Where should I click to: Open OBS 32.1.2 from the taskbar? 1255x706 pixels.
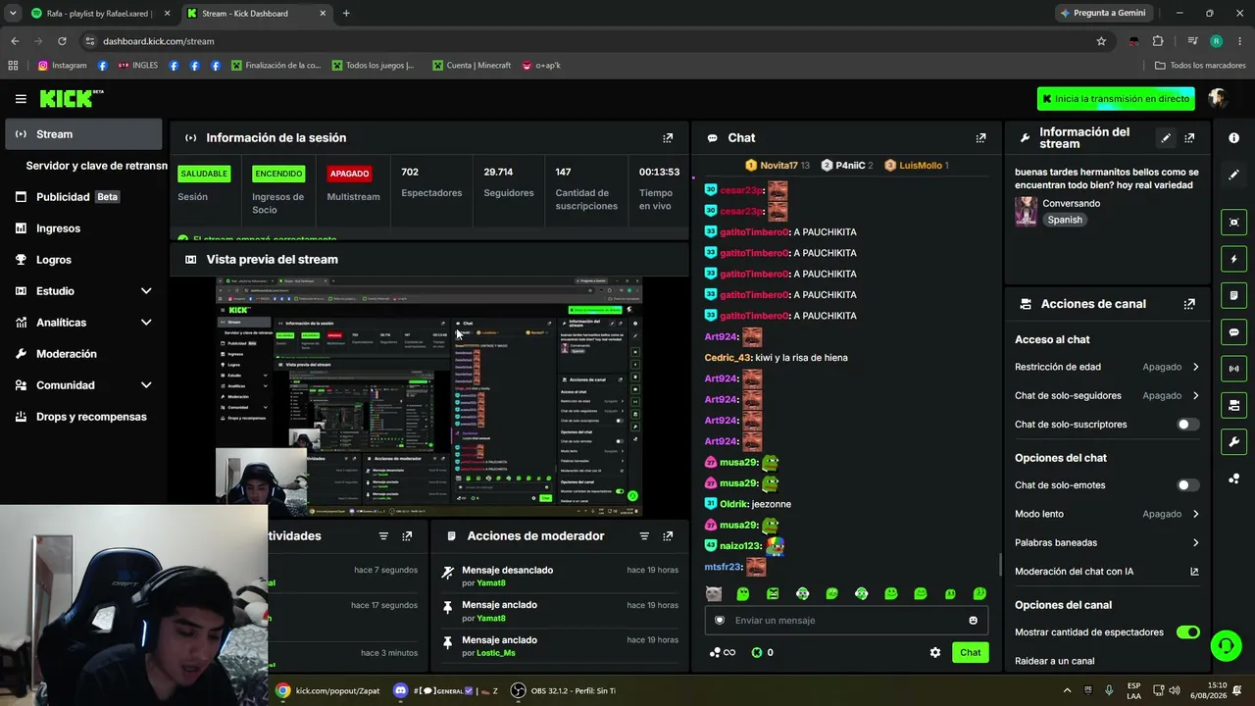coord(565,691)
